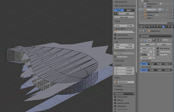The height and width of the screenshot is (112, 174).
Task: Collapse the 3D Cursor panel
Action: point(115,61)
